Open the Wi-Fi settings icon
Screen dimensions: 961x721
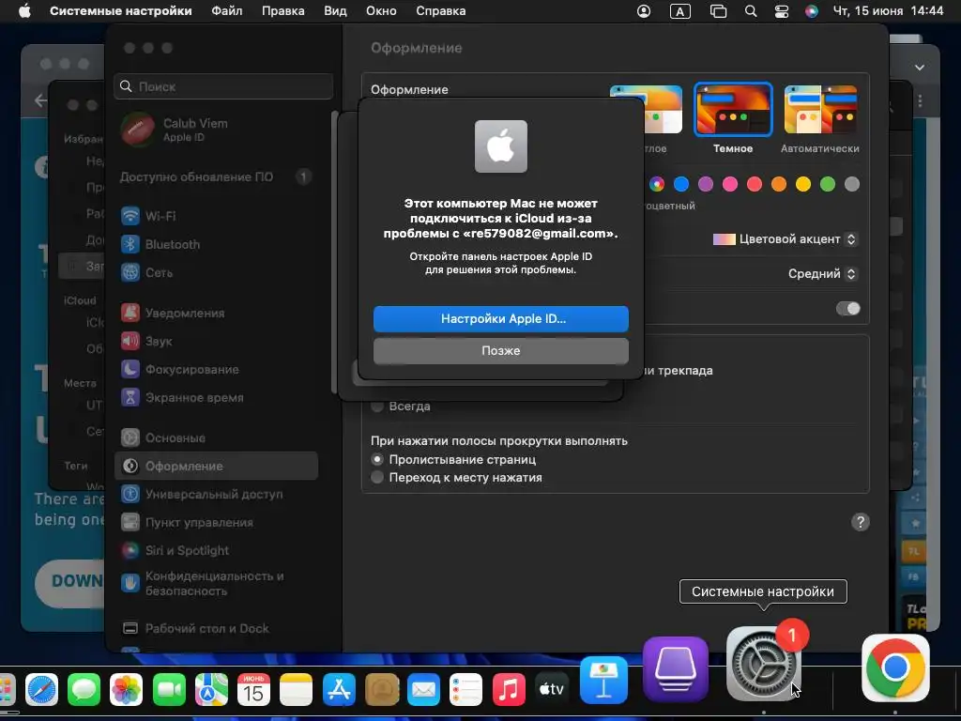[x=130, y=216]
